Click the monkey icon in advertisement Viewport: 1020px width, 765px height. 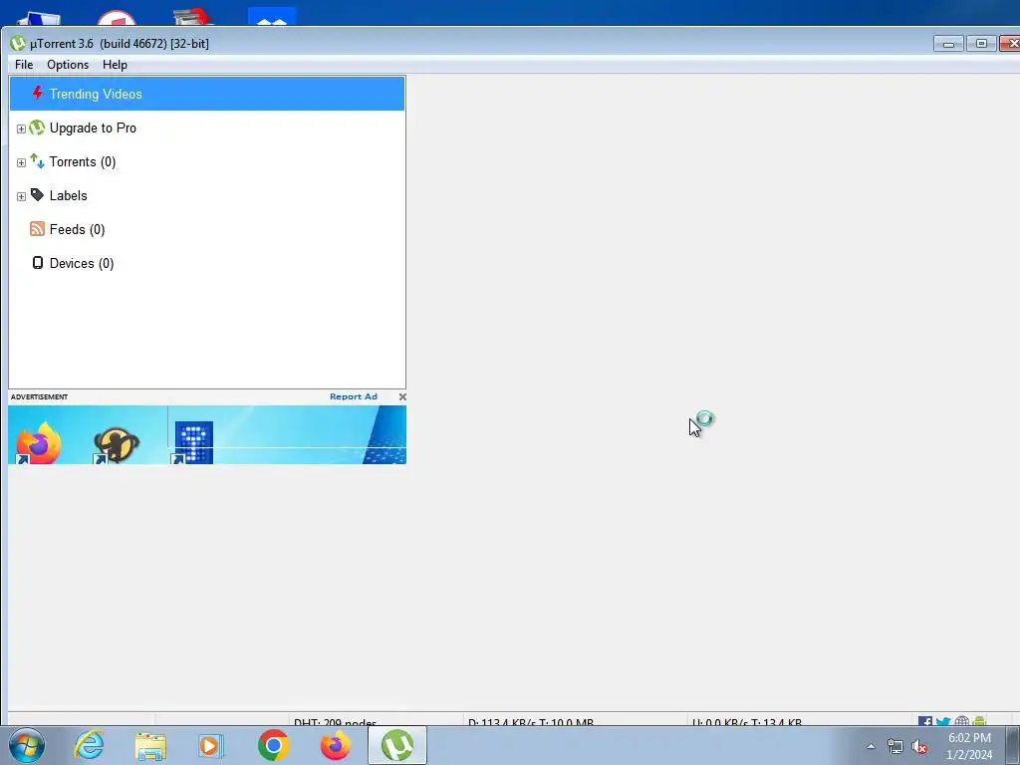117,444
